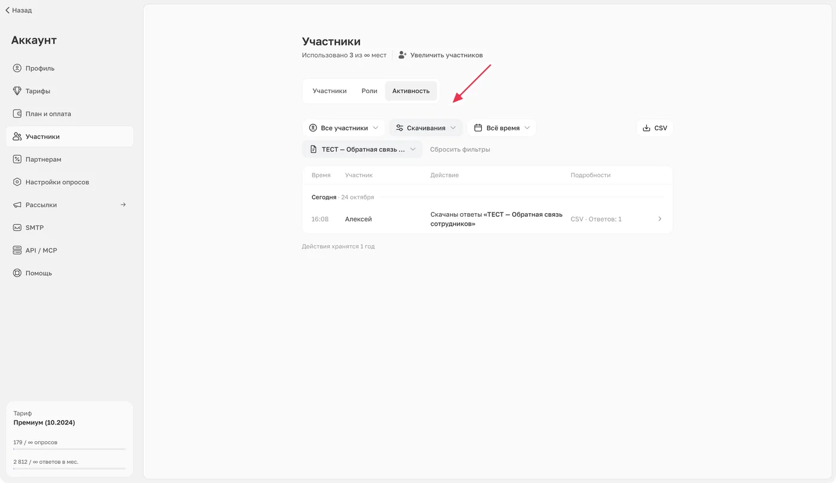Click the Помощь lifebuoy icon
The width and height of the screenshot is (836, 483).
tap(17, 273)
